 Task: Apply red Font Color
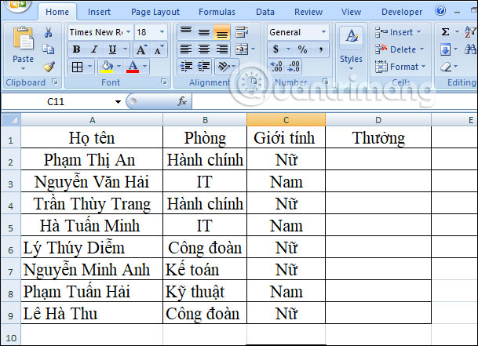[133, 67]
